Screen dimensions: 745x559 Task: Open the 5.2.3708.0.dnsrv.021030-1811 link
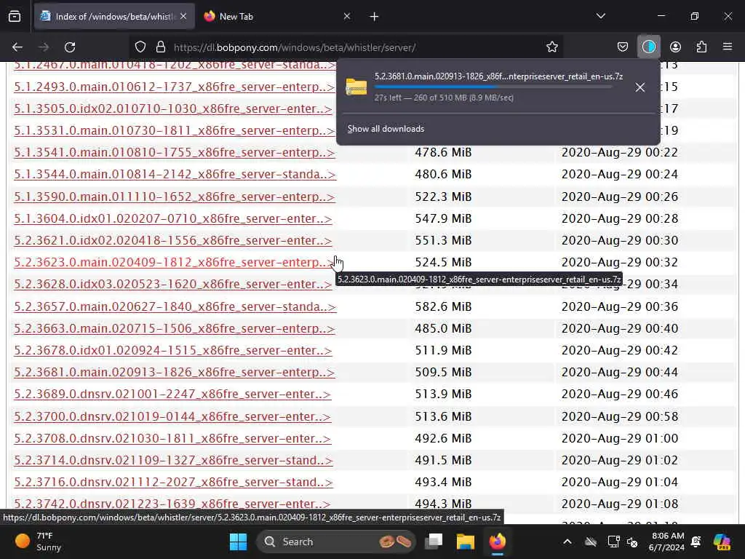[172, 438]
